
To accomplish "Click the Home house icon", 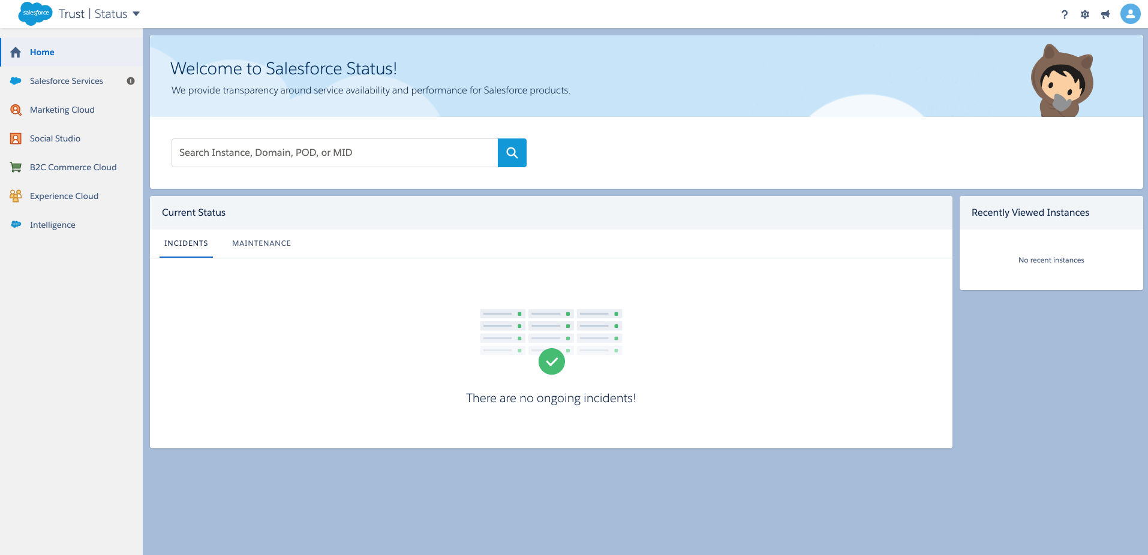I will coord(16,52).
